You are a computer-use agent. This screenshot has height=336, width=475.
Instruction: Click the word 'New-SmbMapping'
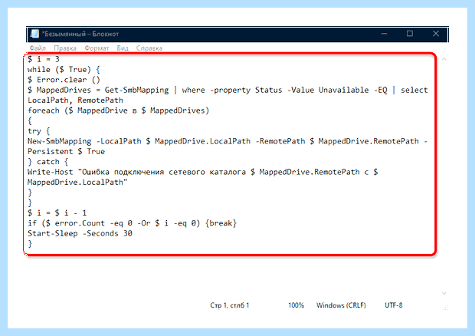(x=60, y=141)
